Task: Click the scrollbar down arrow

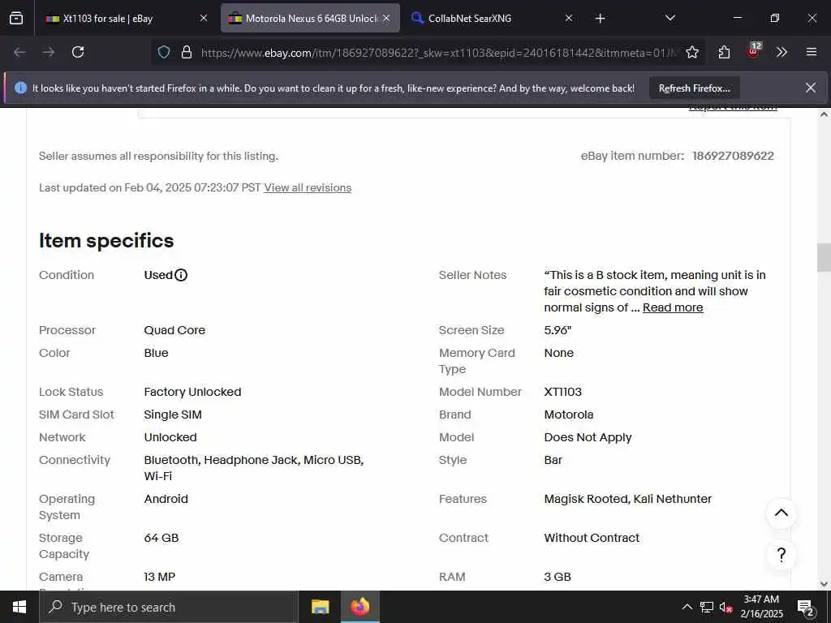Action: pyautogui.click(x=824, y=584)
